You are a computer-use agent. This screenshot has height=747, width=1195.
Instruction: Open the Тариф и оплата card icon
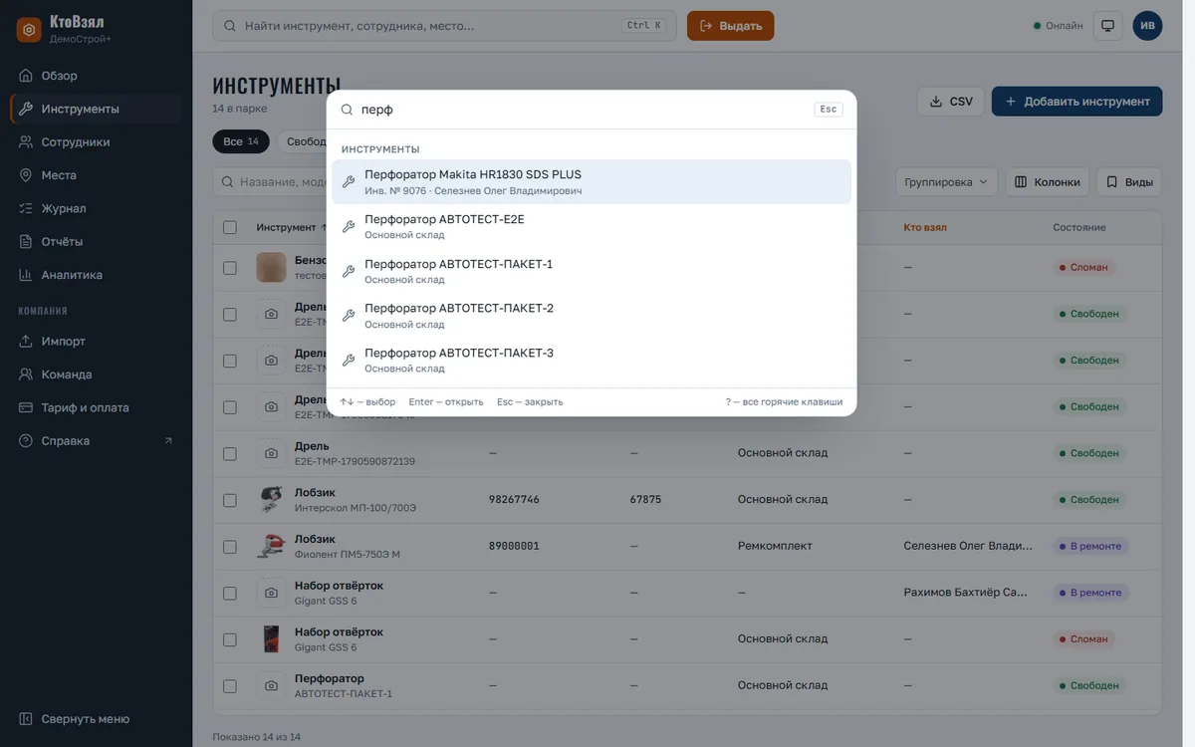pos(26,407)
